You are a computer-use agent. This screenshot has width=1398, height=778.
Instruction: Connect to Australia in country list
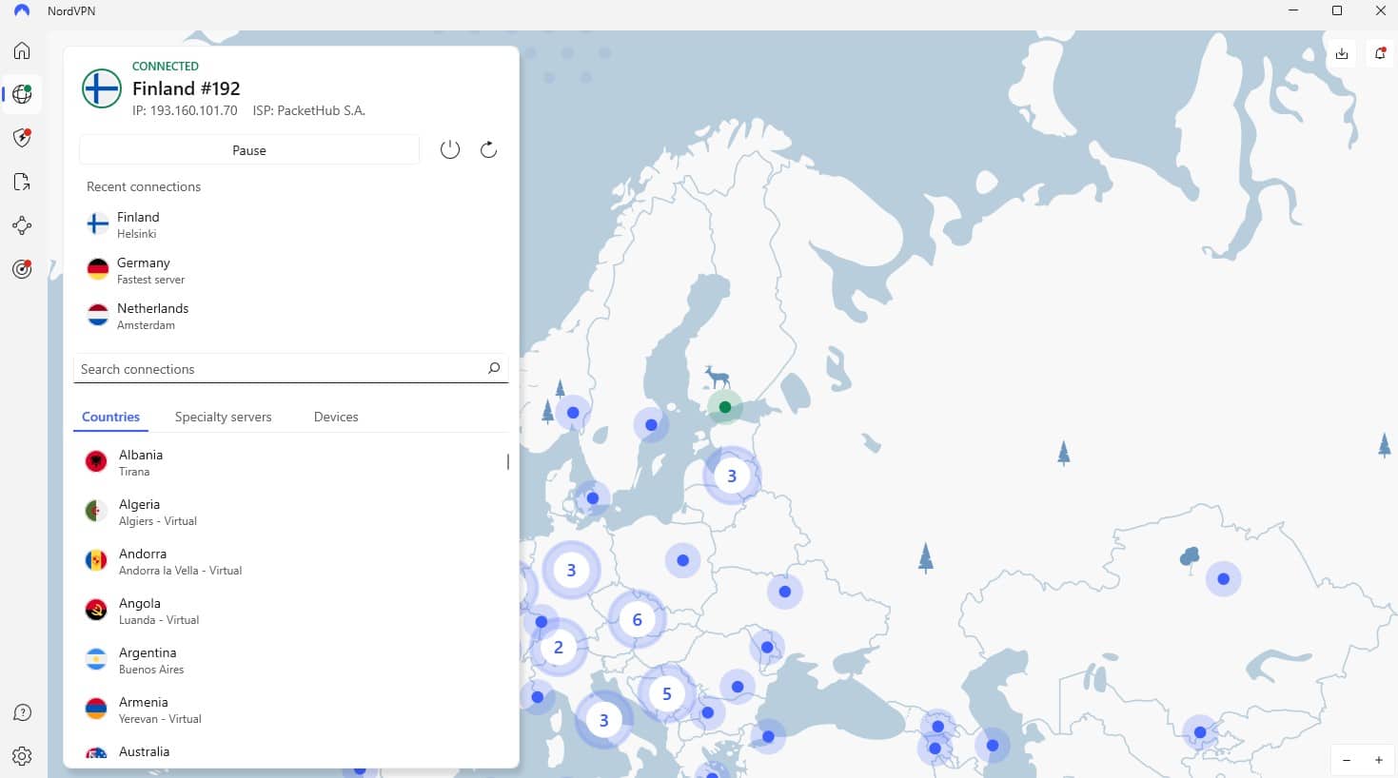click(x=290, y=752)
